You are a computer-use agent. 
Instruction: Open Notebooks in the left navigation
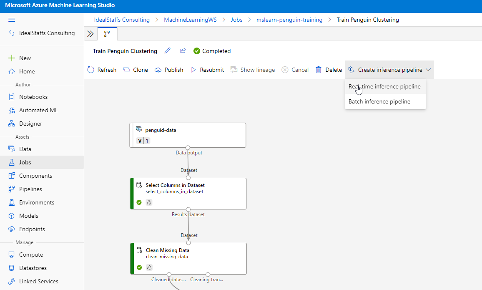[x=33, y=97]
